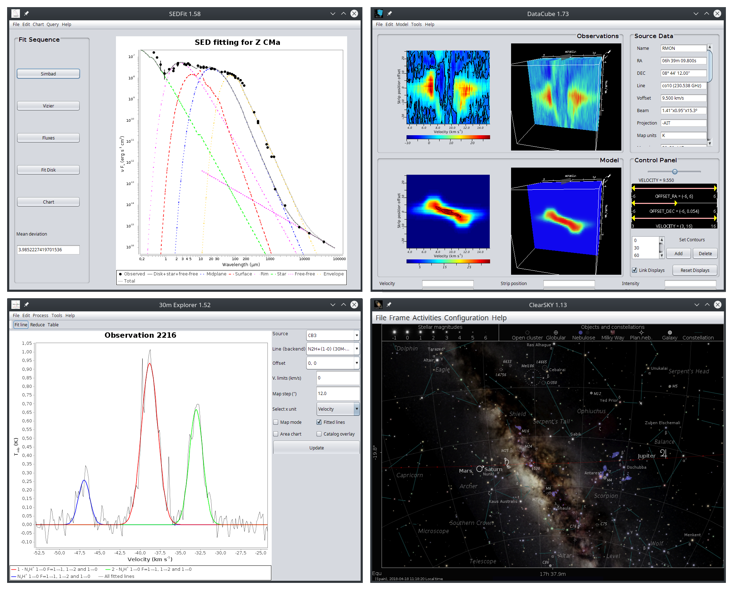Uncheck the Fitted lines checkbox
The image size is (733, 590).
coord(319,422)
